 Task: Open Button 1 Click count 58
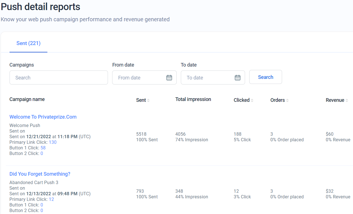43,148
